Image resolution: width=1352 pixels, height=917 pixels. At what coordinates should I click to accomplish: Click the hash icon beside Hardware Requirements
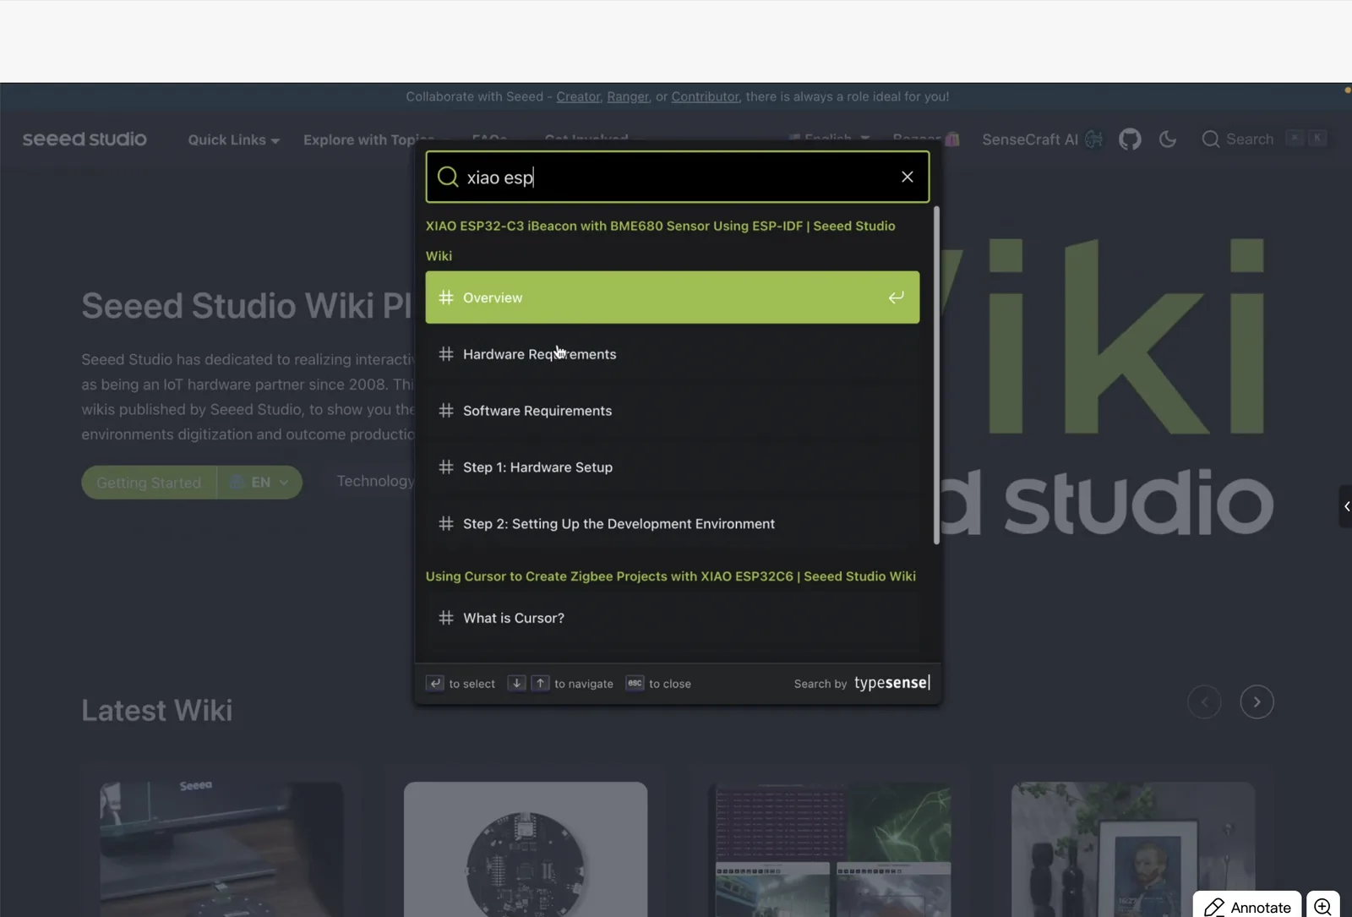(x=446, y=354)
